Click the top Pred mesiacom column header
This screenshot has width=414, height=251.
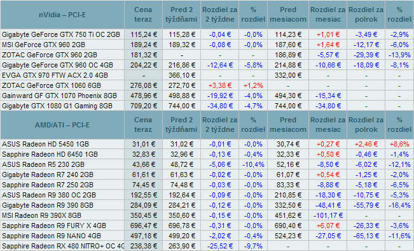pyautogui.click(x=288, y=15)
